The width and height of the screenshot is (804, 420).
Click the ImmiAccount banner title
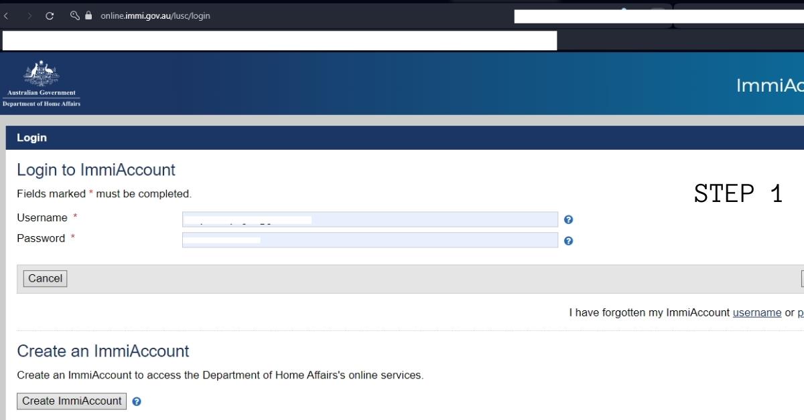(x=770, y=86)
